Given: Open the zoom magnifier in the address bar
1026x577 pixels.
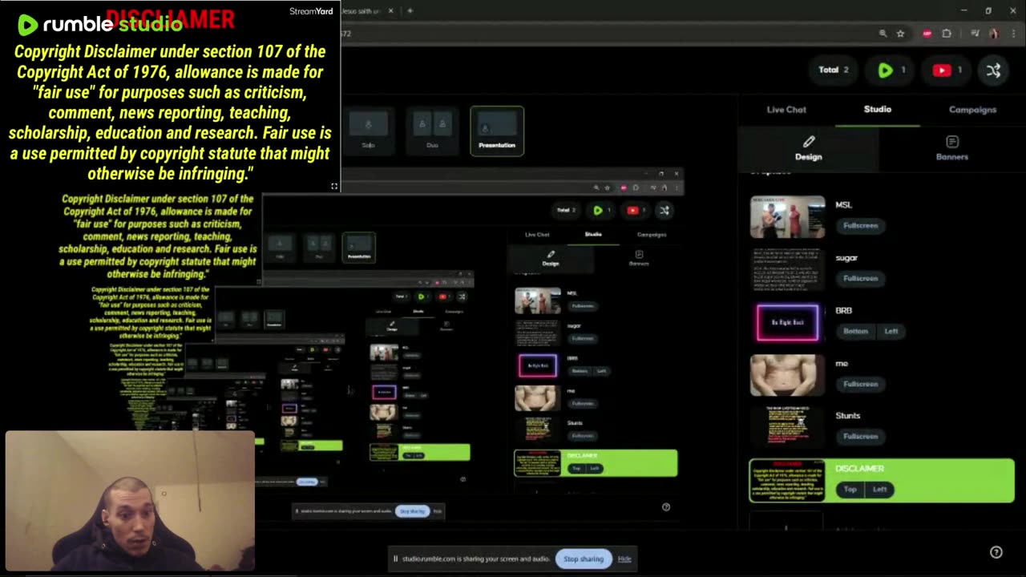Looking at the screenshot, I should tap(883, 34).
